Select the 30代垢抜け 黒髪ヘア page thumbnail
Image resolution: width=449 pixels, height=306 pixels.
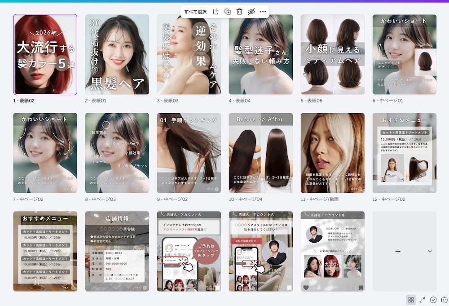click(117, 54)
